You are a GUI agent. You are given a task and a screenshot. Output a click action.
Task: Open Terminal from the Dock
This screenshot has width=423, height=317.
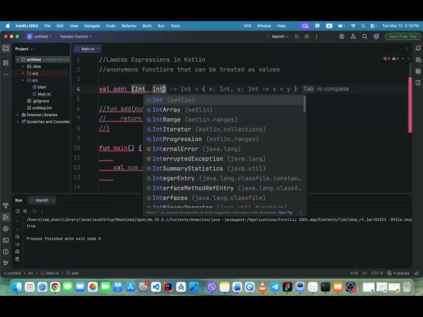pos(325,287)
